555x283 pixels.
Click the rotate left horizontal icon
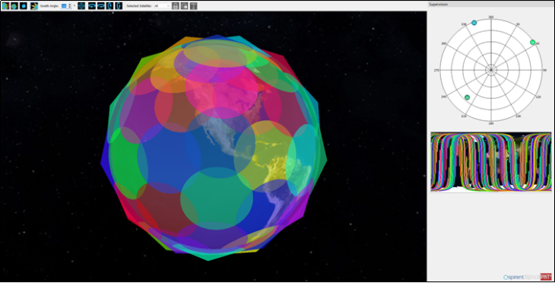[x=92, y=6]
